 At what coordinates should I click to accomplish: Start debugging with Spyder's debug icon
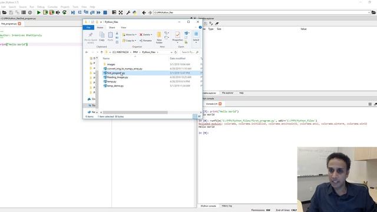click(73, 12)
